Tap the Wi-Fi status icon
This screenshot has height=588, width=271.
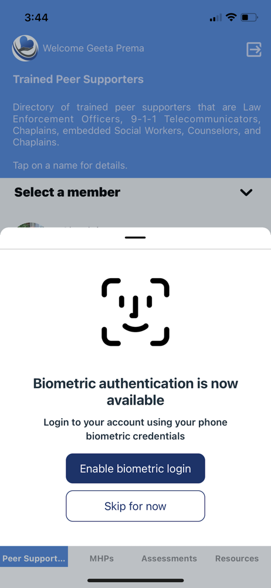(231, 17)
